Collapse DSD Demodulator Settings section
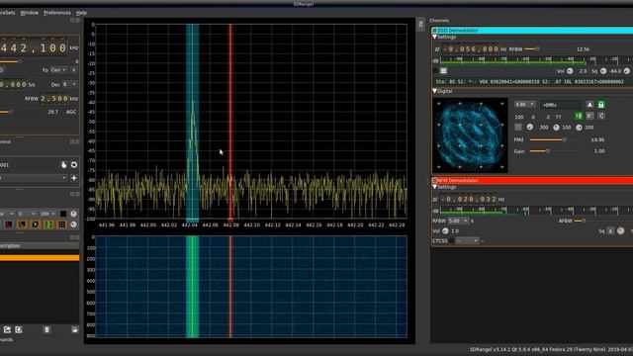 coord(435,38)
